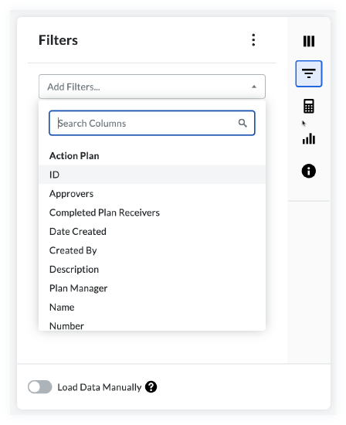Choose the Name column option
The width and height of the screenshot is (346, 425).
[x=152, y=307]
